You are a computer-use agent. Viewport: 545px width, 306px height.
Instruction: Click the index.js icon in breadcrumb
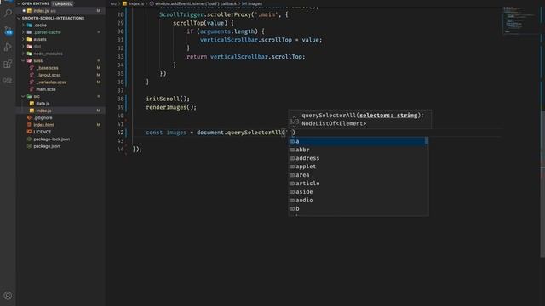click(124, 3)
